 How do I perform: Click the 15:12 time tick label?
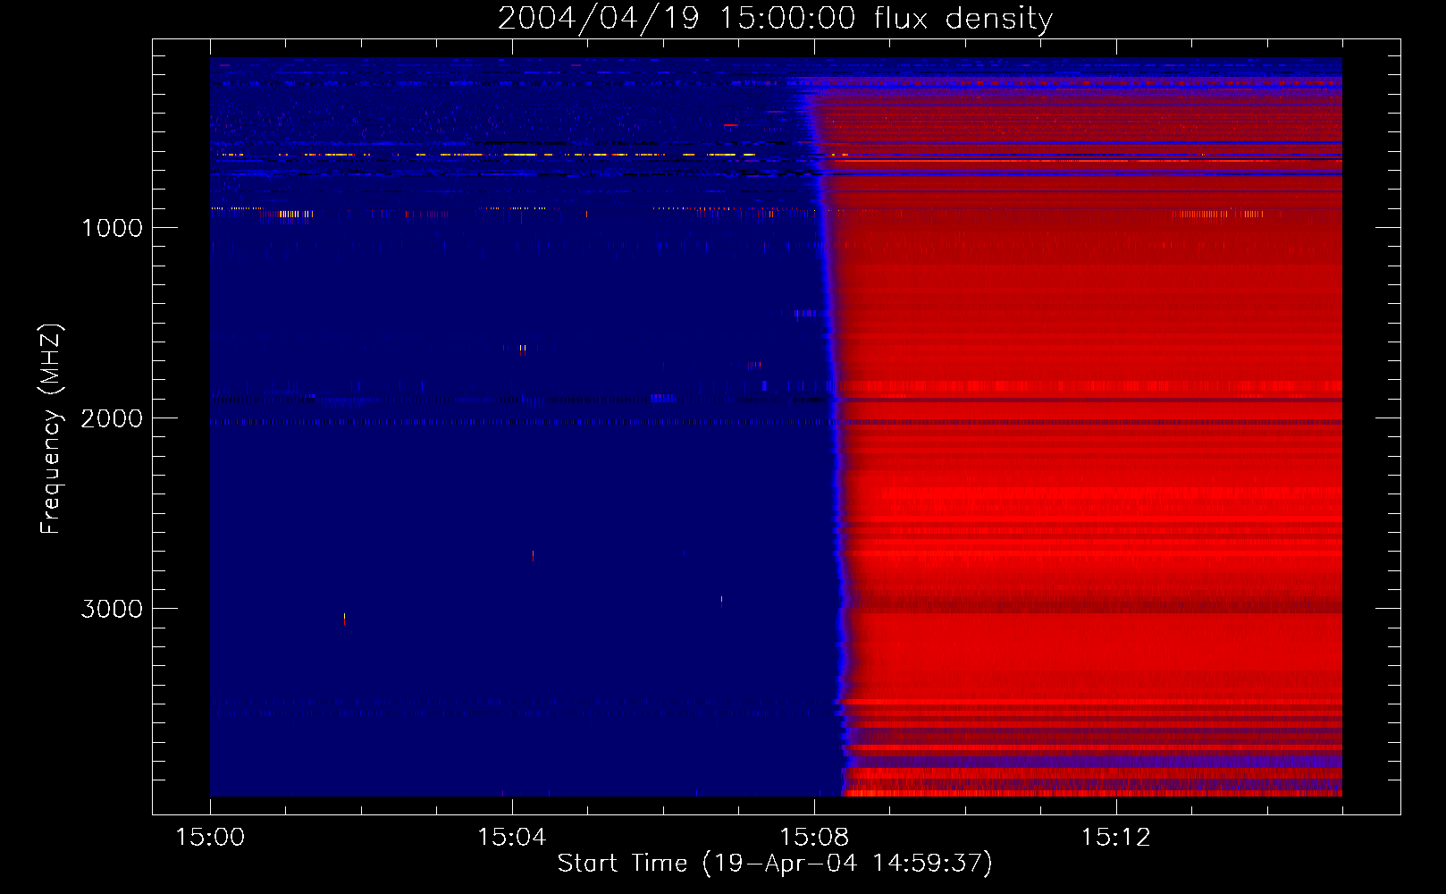(1116, 838)
